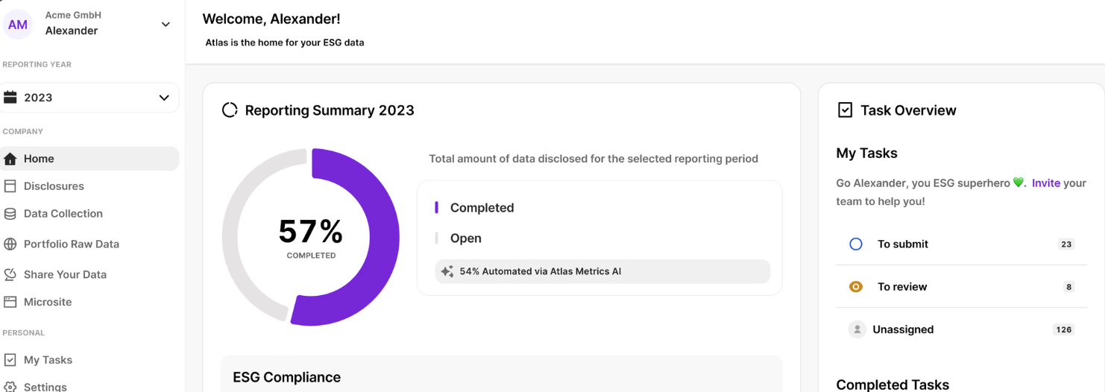Click the AM user avatar
This screenshot has width=1105, height=392.
18,25
